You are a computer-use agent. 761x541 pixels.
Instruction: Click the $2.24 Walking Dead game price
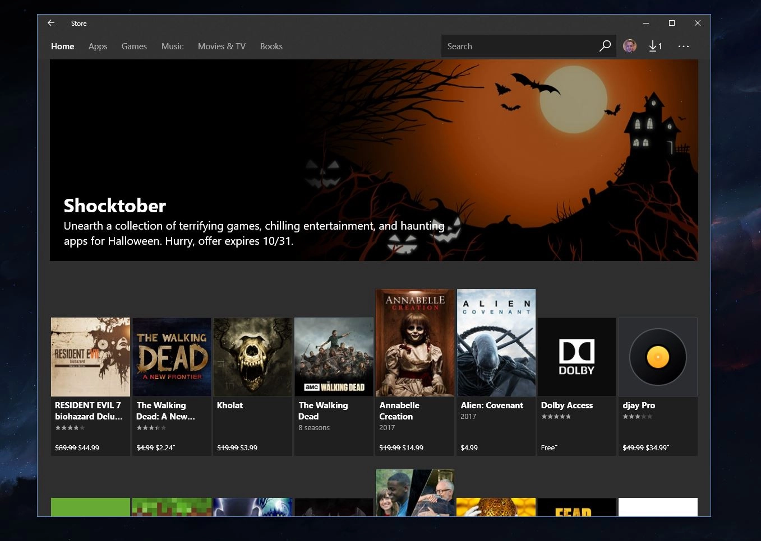(165, 447)
